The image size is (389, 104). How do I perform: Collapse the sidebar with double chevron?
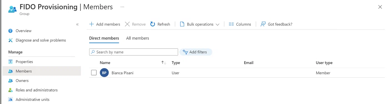click(77, 24)
